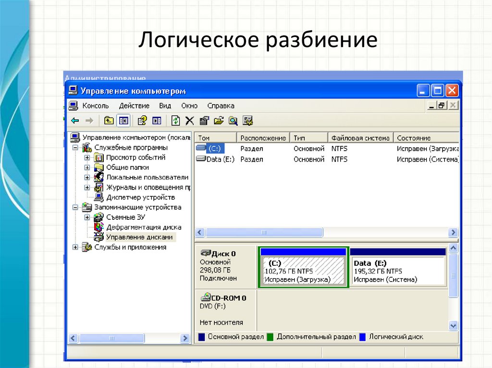Toggle the console tree visibility icon
The width and height of the screenshot is (492, 368).
pos(123,120)
